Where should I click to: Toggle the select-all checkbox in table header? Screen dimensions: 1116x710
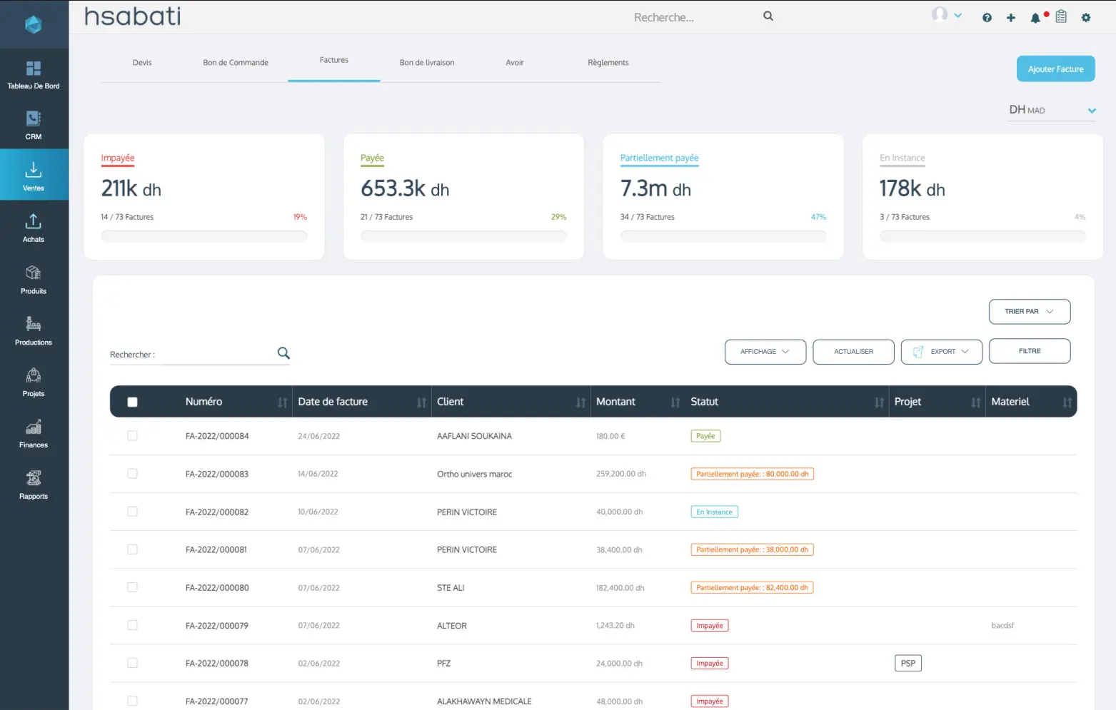(x=132, y=402)
